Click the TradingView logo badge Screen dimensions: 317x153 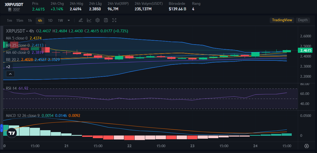(x=11, y=133)
